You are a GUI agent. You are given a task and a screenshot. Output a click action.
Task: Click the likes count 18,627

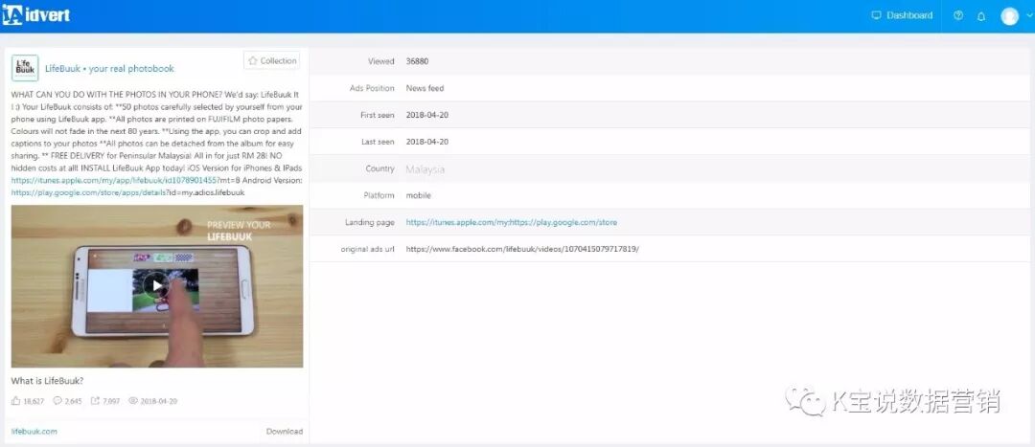point(29,401)
